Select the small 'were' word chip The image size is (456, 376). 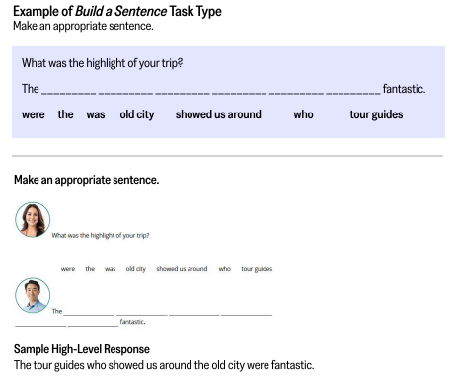point(68,269)
